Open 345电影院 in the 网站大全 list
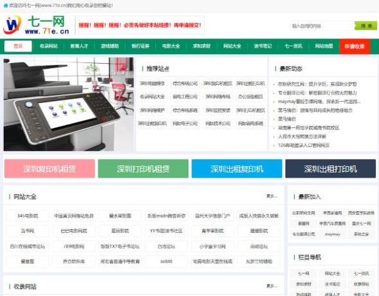Image resolution: width=379 pixels, height=296 pixels. (x=28, y=216)
